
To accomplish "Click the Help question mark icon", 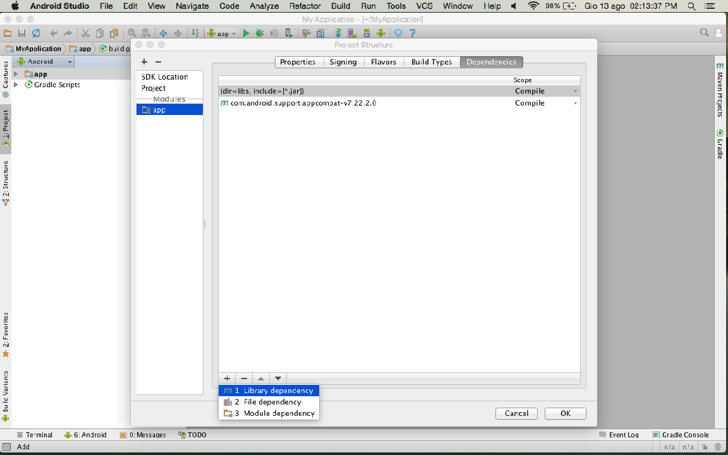I will click(412, 33).
